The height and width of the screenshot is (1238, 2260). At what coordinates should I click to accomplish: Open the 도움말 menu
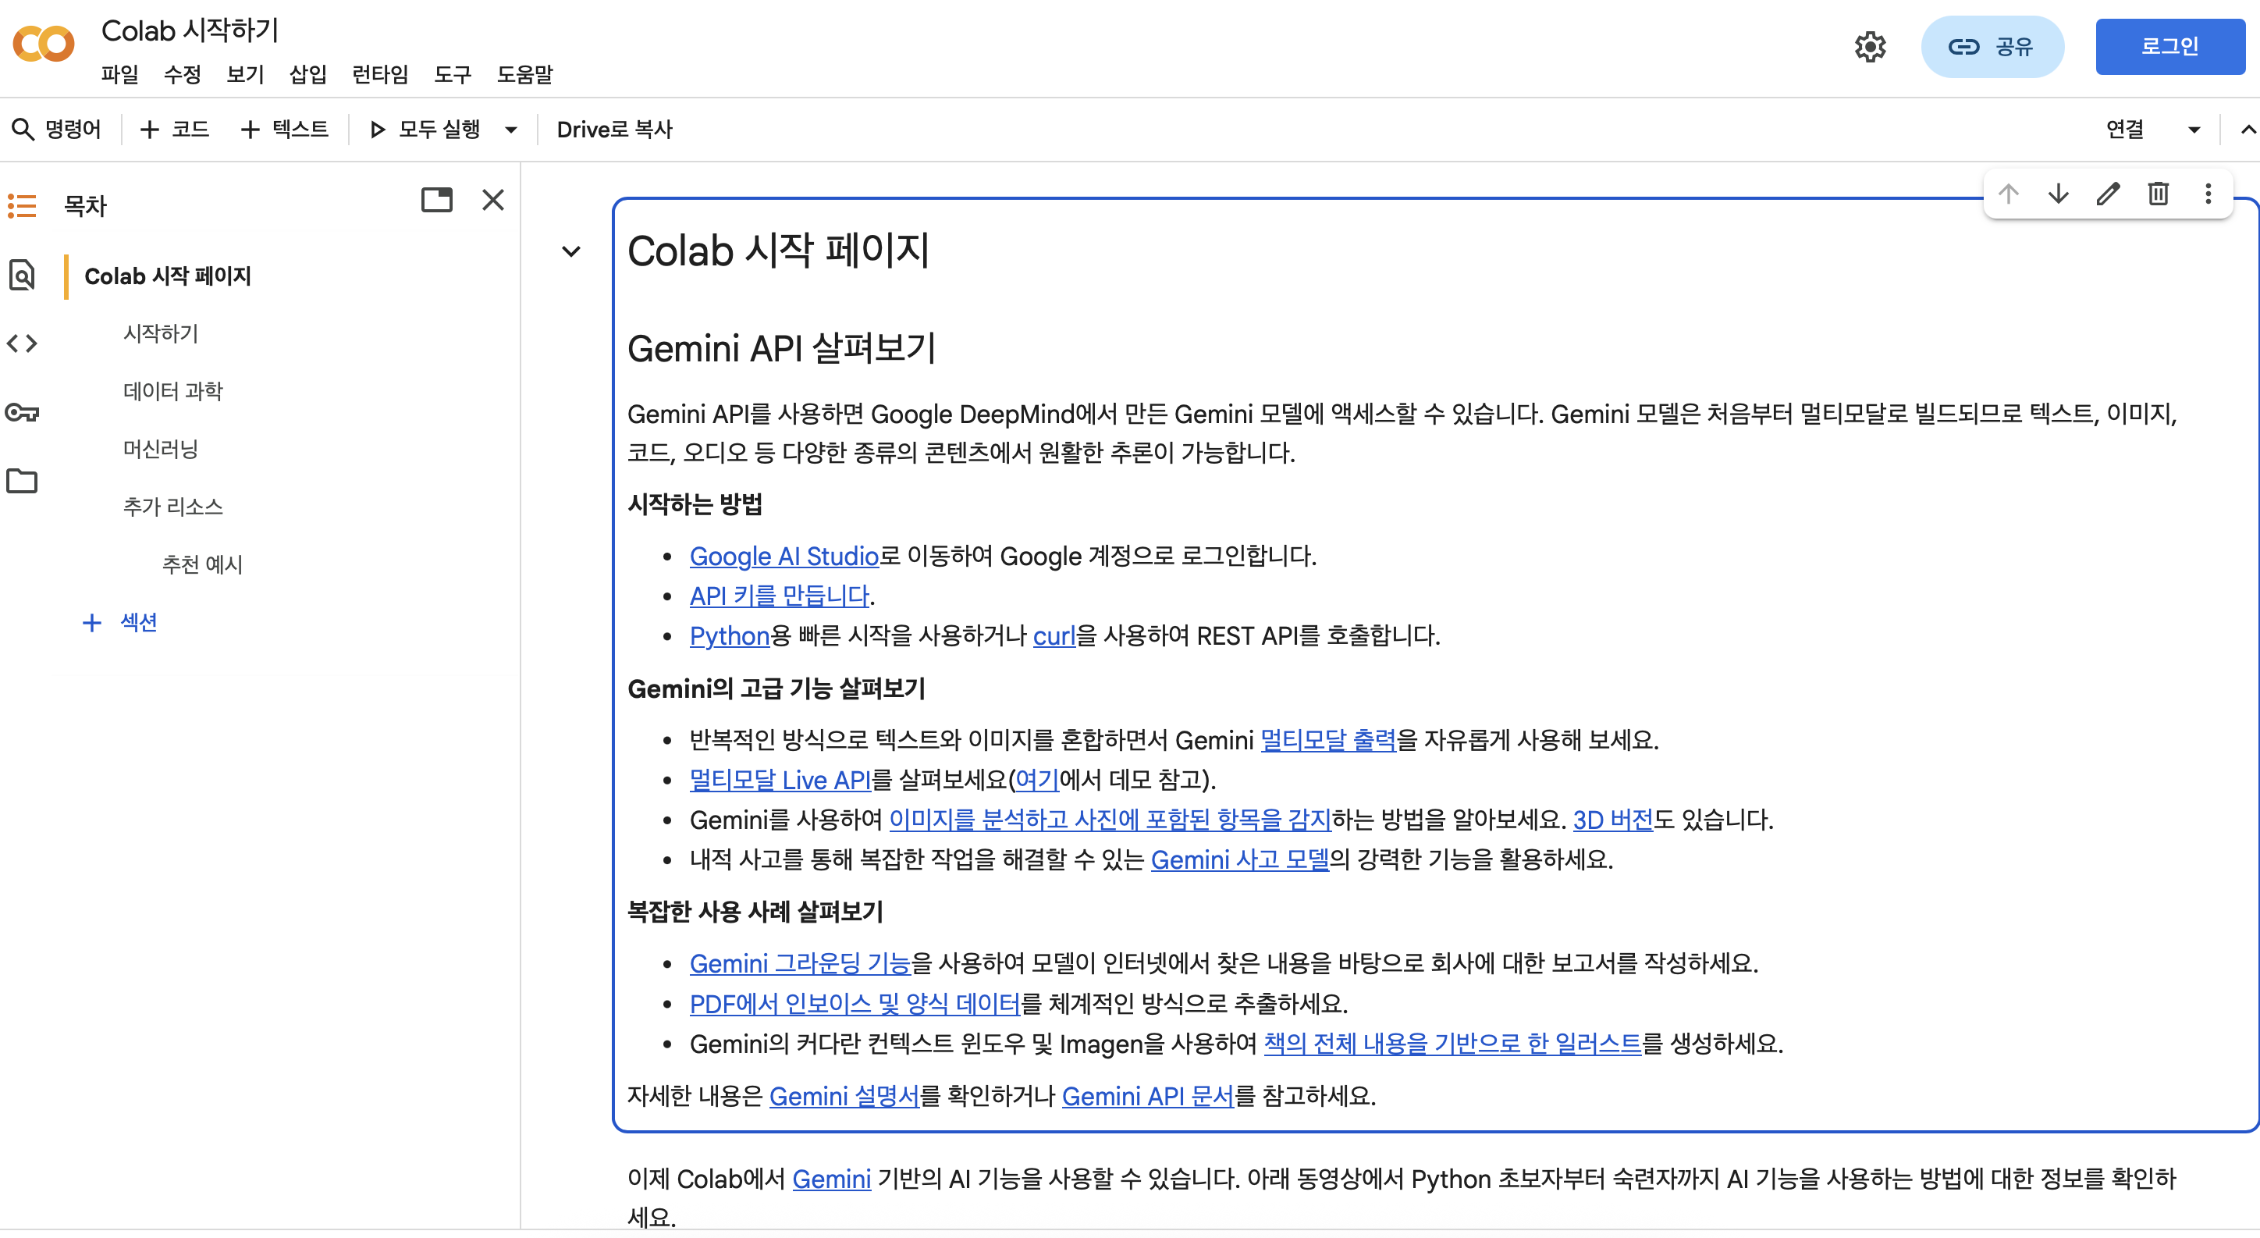(524, 75)
